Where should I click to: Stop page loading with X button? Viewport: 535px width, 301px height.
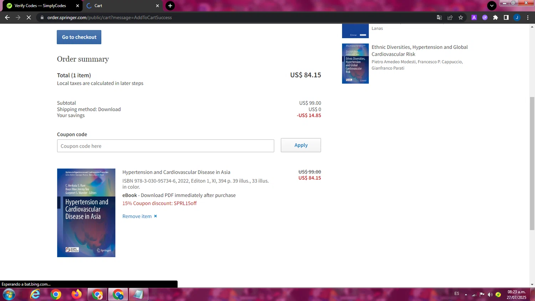29,17
